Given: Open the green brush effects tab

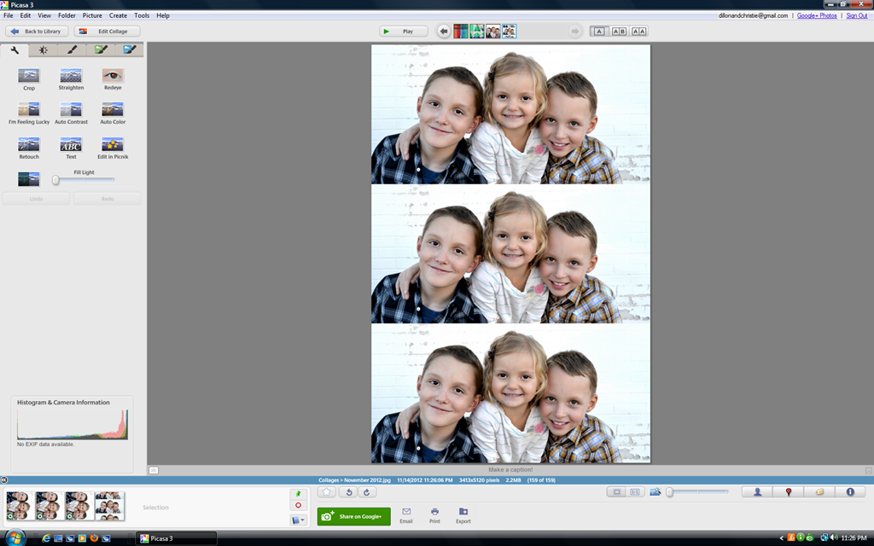Looking at the screenshot, I should coord(101,50).
